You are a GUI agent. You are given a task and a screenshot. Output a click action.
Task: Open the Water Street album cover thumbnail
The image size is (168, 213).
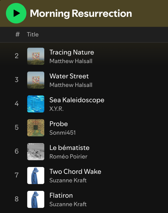[36, 80]
